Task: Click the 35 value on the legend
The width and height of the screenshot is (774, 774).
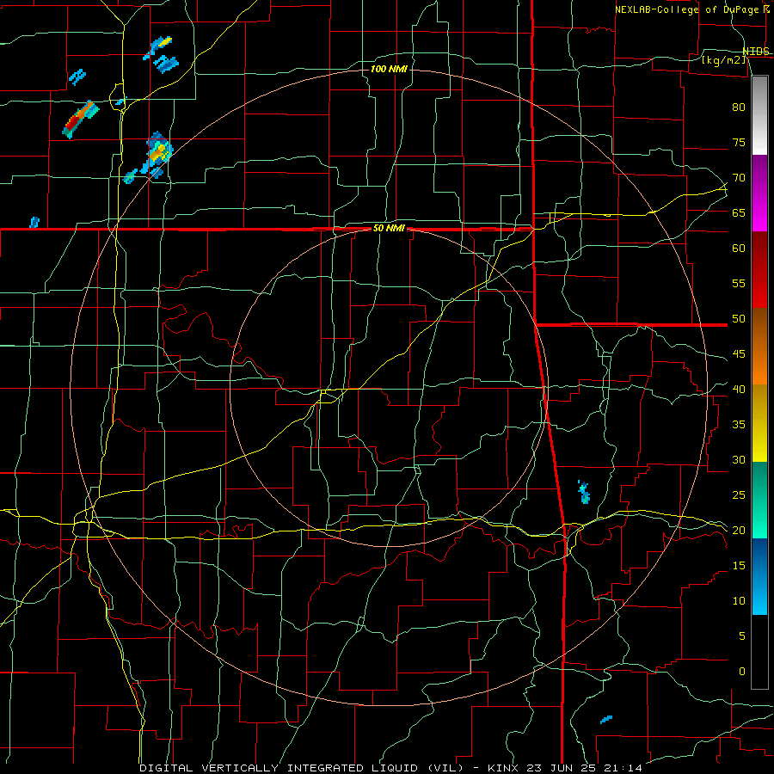Action: [739, 425]
